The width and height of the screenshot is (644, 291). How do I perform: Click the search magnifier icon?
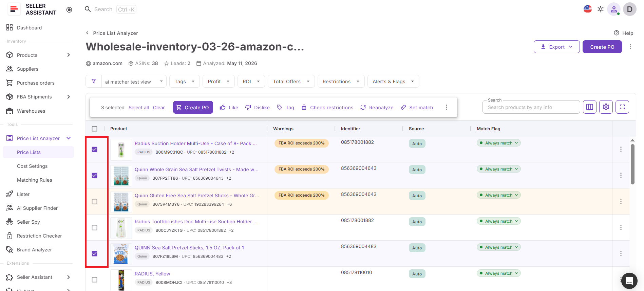pyautogui.click(x=88, y=9)
